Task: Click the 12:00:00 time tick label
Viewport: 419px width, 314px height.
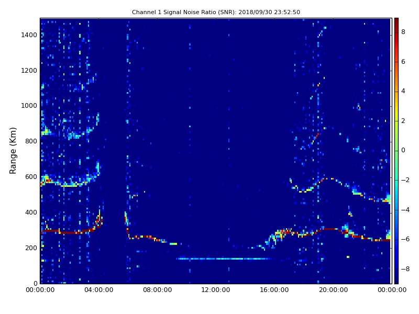Action: tap(216, 290)
